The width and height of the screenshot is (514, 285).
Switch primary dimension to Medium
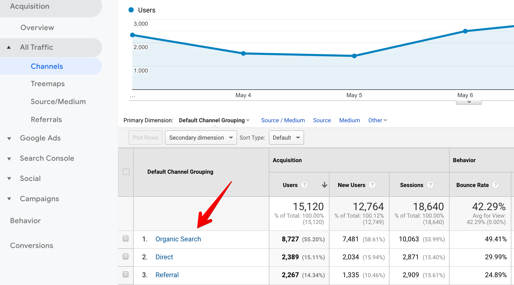[349, 120]
